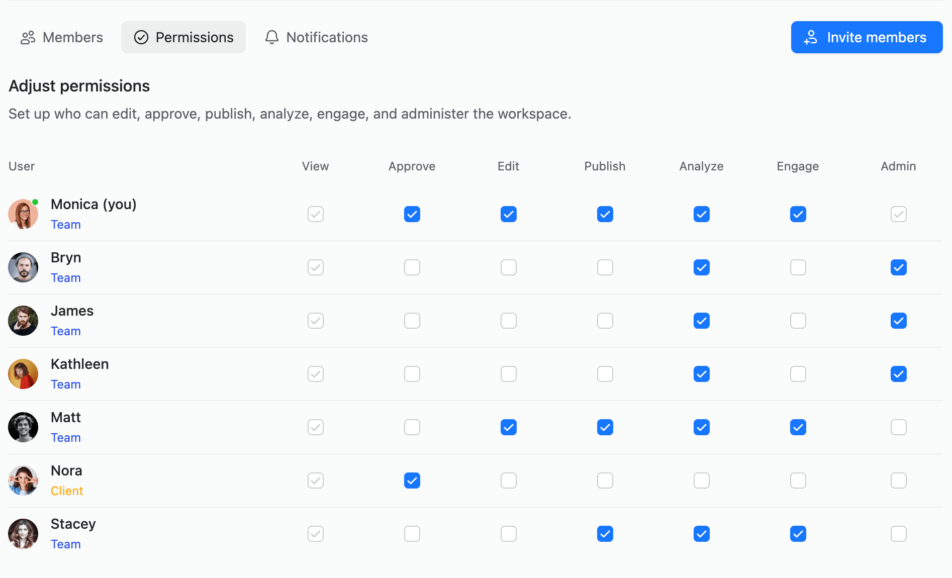Uncheck Approve permission for Nora
The height and width of the screenshot is (578, 952).
click(x=412, y=480)
